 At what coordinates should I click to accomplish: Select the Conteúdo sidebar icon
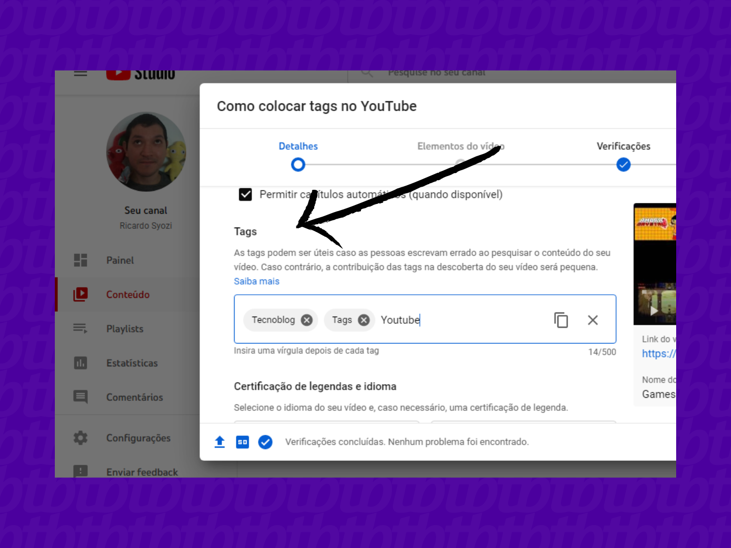(x=81, y=294)
